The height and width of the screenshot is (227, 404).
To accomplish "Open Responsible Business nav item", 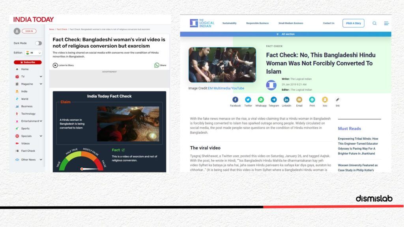I will point(257,23).
